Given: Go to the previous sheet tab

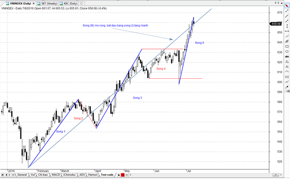Looking at the screenshot, I should coord(6,175).
